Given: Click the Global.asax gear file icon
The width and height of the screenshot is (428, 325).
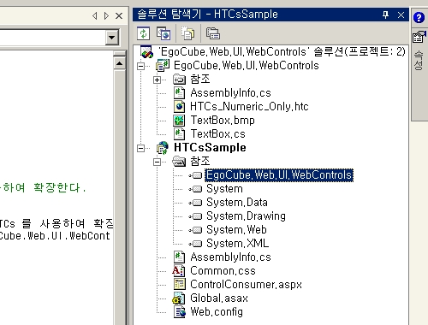Looking at the screenshot, I should point(179,298).
